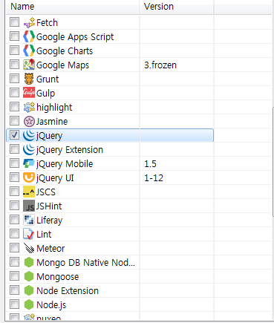Click the highlight module icon

[29, 107]
